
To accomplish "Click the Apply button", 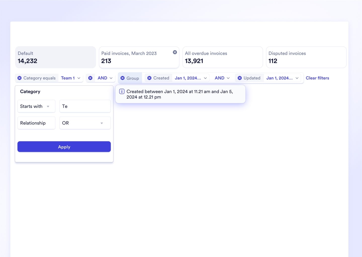I will pyautogui.click(x=64, y=147).
